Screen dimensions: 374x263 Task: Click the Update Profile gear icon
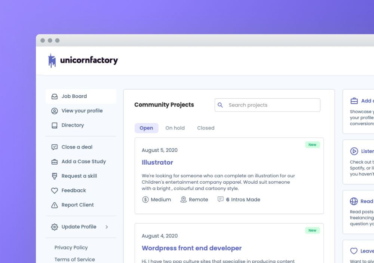[x=54, y=227]
